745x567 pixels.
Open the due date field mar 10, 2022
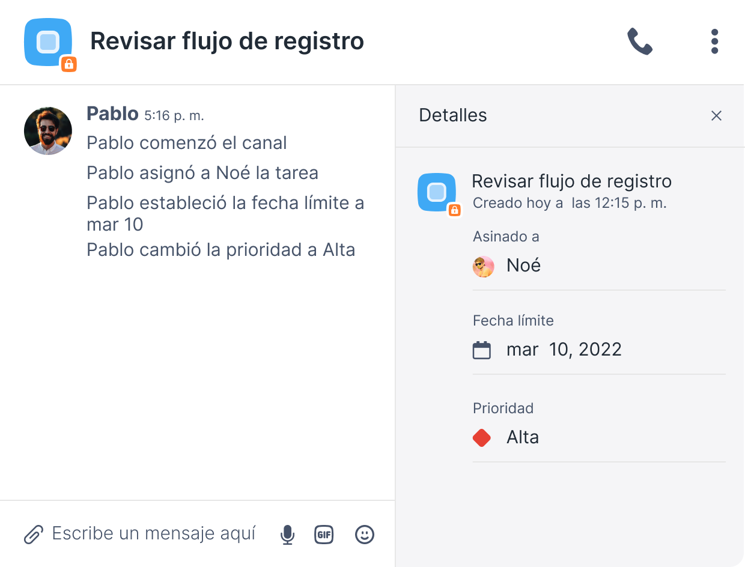pyautogui.click(x=564, y=350)
